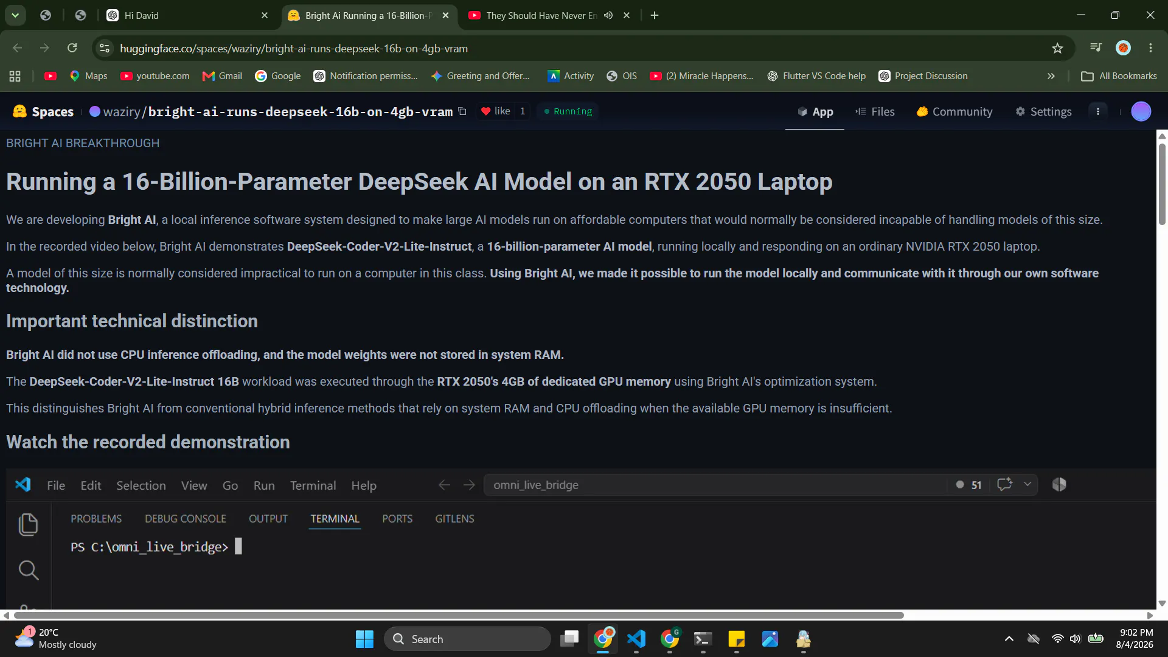Select the OUTPUT panel tab
1168x657 pixels.
(x=268, y=519)
